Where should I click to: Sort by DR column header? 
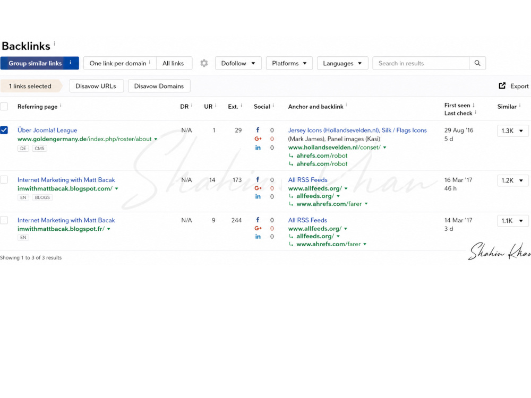click(x=184, y=107)
